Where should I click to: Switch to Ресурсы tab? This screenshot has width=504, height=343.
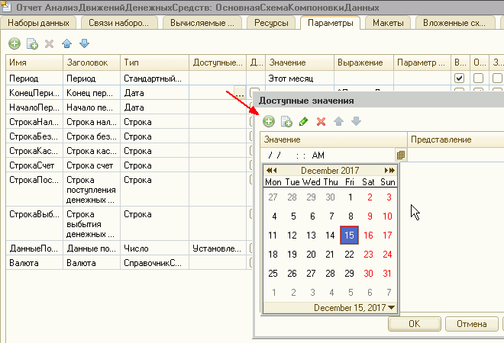(x=271, y=23)
